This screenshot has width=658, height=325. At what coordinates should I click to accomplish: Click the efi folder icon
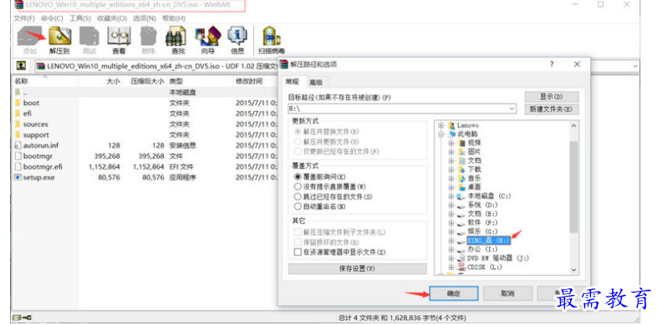pyautogui.click(x=18, y=114)
